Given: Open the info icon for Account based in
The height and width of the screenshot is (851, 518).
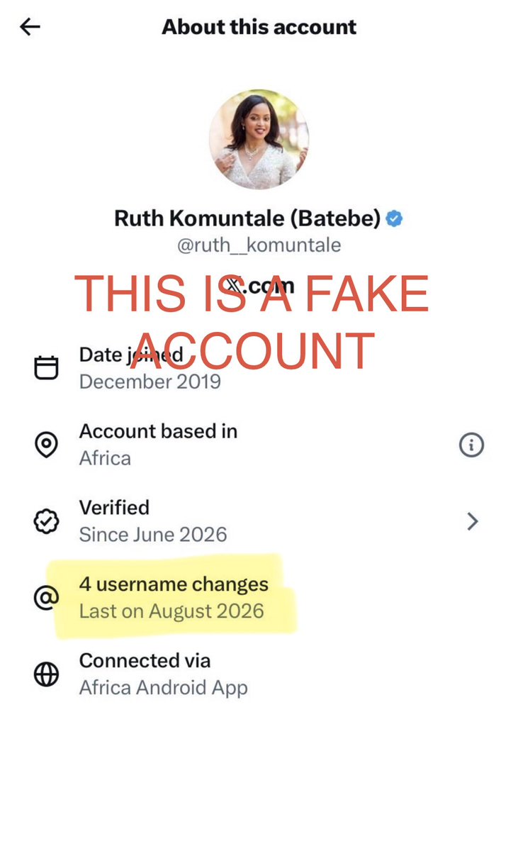Looking at the screenshot, I should 471,445.
